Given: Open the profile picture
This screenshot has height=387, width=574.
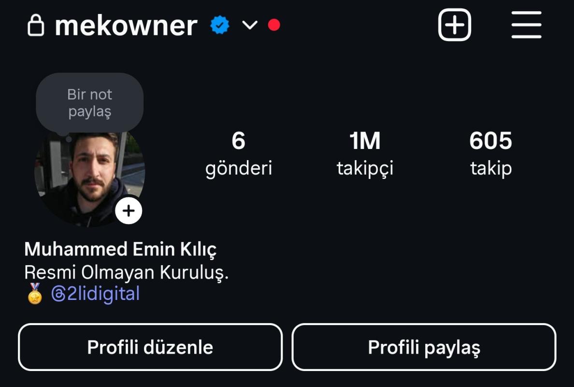Looking at the screenshot, I should pyautogui.click(x=90, y=179).
